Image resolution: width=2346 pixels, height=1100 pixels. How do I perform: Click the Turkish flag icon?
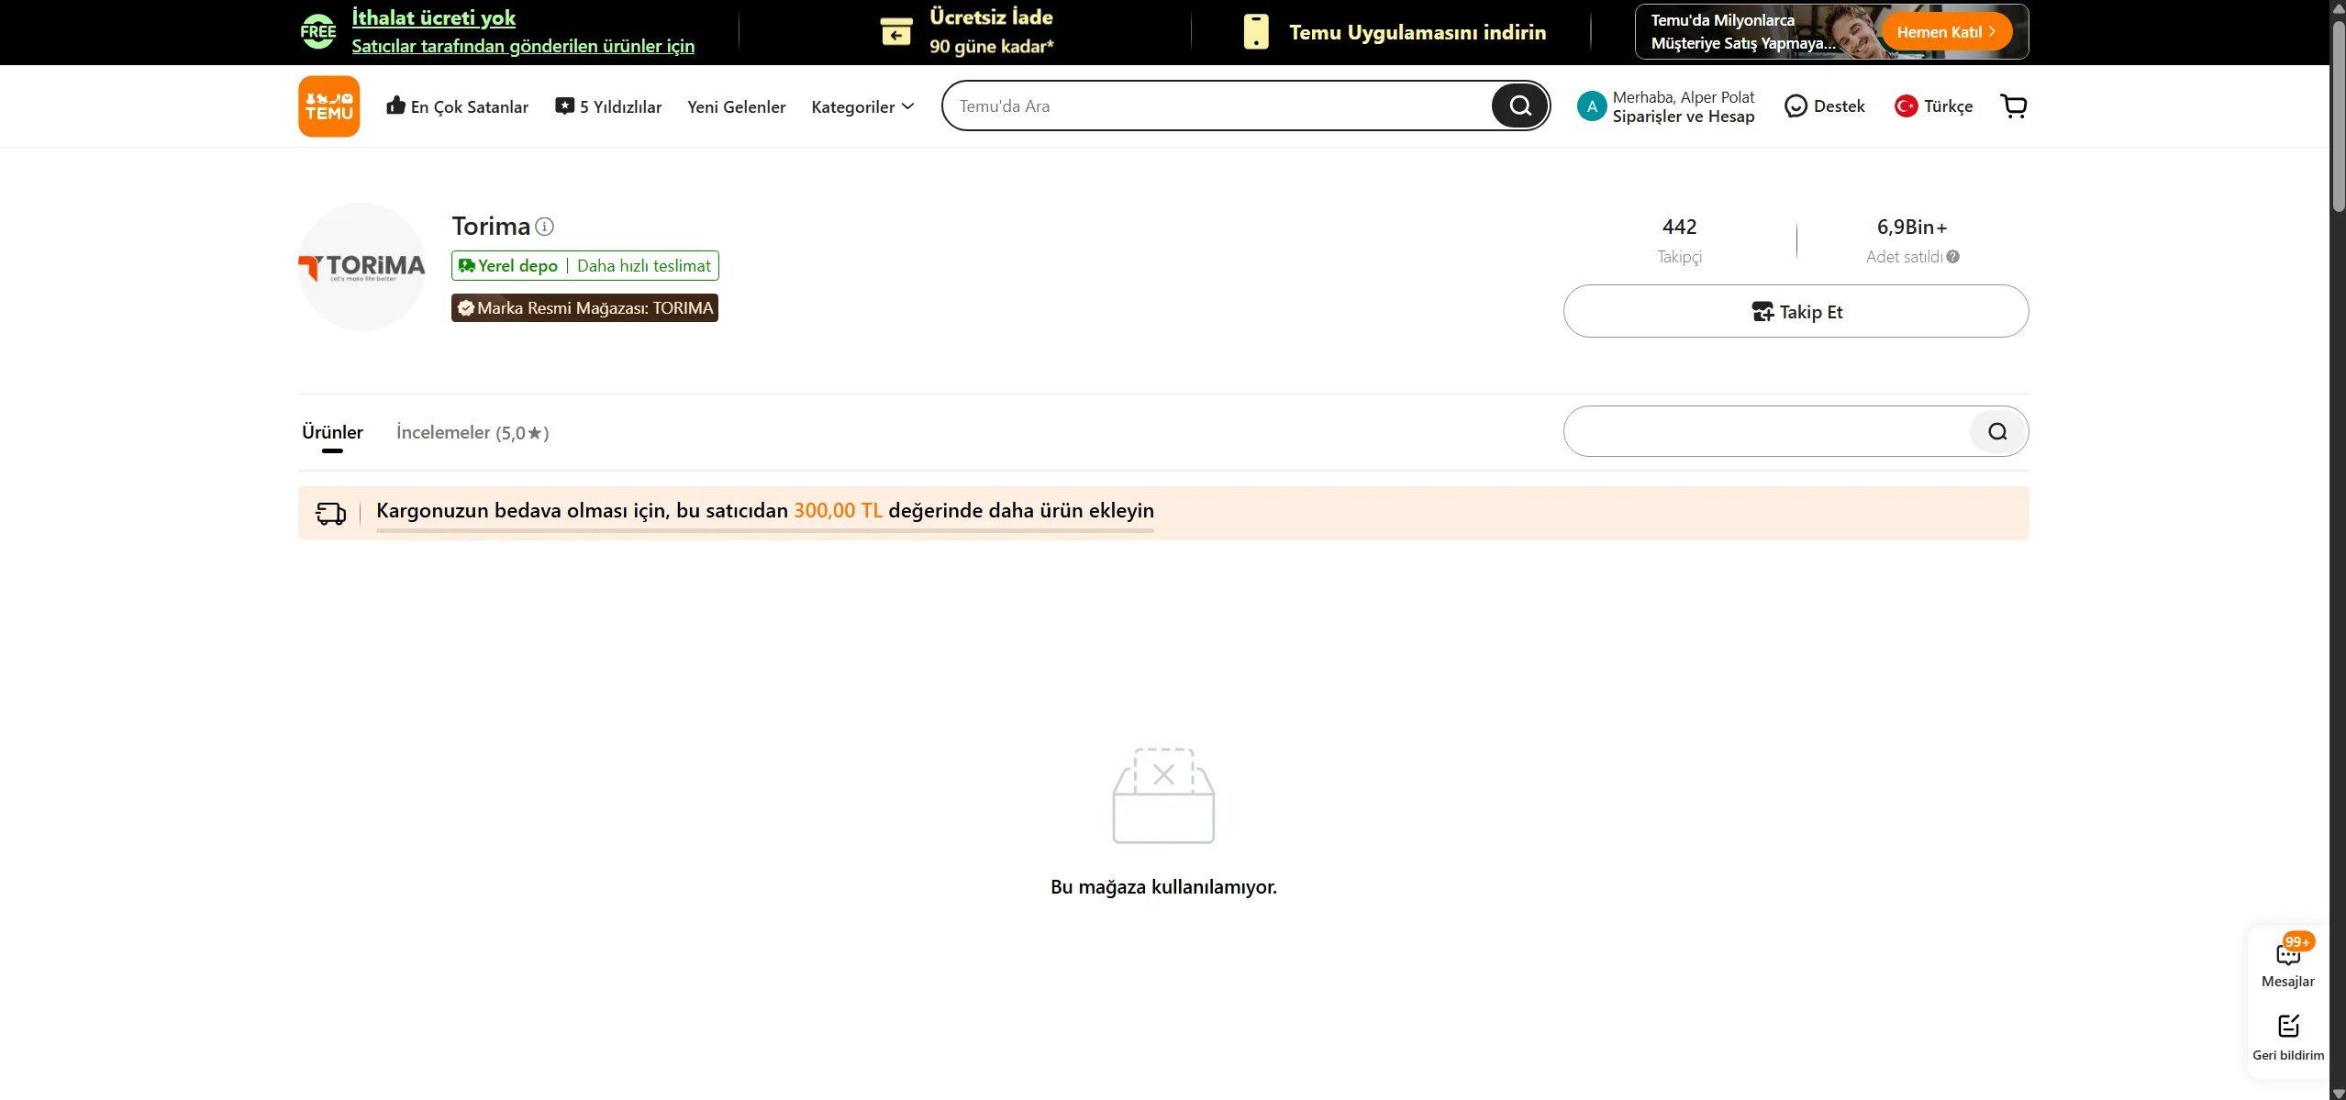pos(1906,106)
